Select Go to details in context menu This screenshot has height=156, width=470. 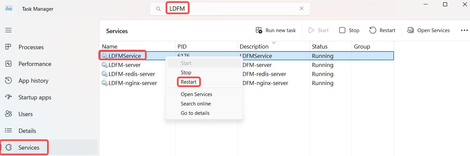[x=195, y=113]
